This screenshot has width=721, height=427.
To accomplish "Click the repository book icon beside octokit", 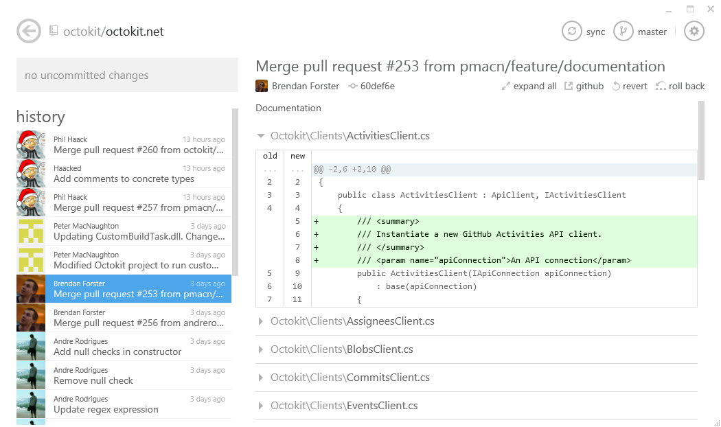I will 54,31.
